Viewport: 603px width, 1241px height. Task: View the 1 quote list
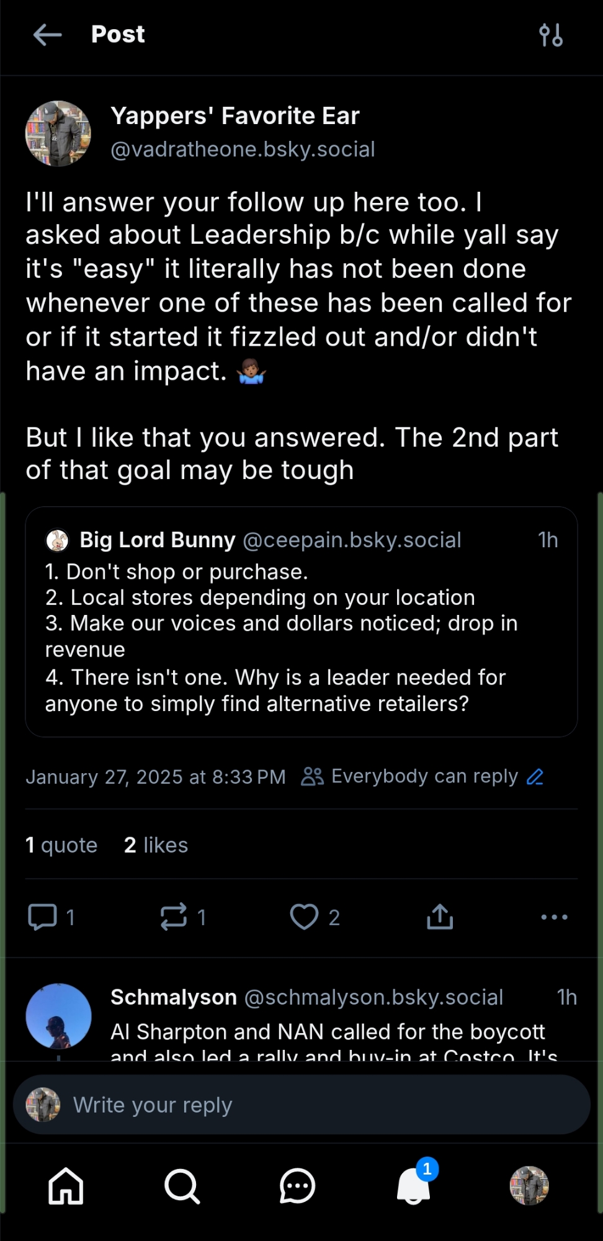pos(61,845)
